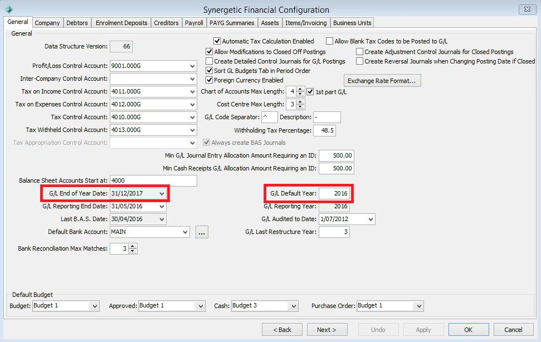541x342 pixels.
Task: Toggle the 1st part G/L checkbox
Action: click(310, 92)
